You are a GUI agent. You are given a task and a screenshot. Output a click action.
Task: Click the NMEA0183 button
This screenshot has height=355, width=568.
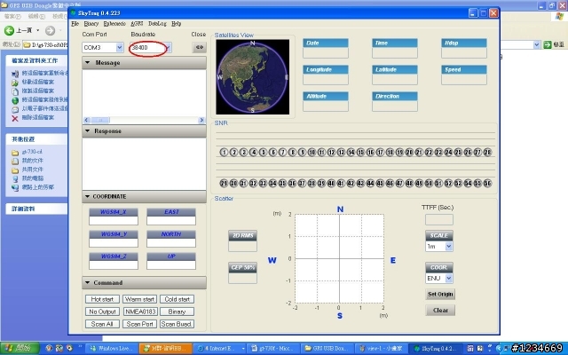(x=140, y=312)
